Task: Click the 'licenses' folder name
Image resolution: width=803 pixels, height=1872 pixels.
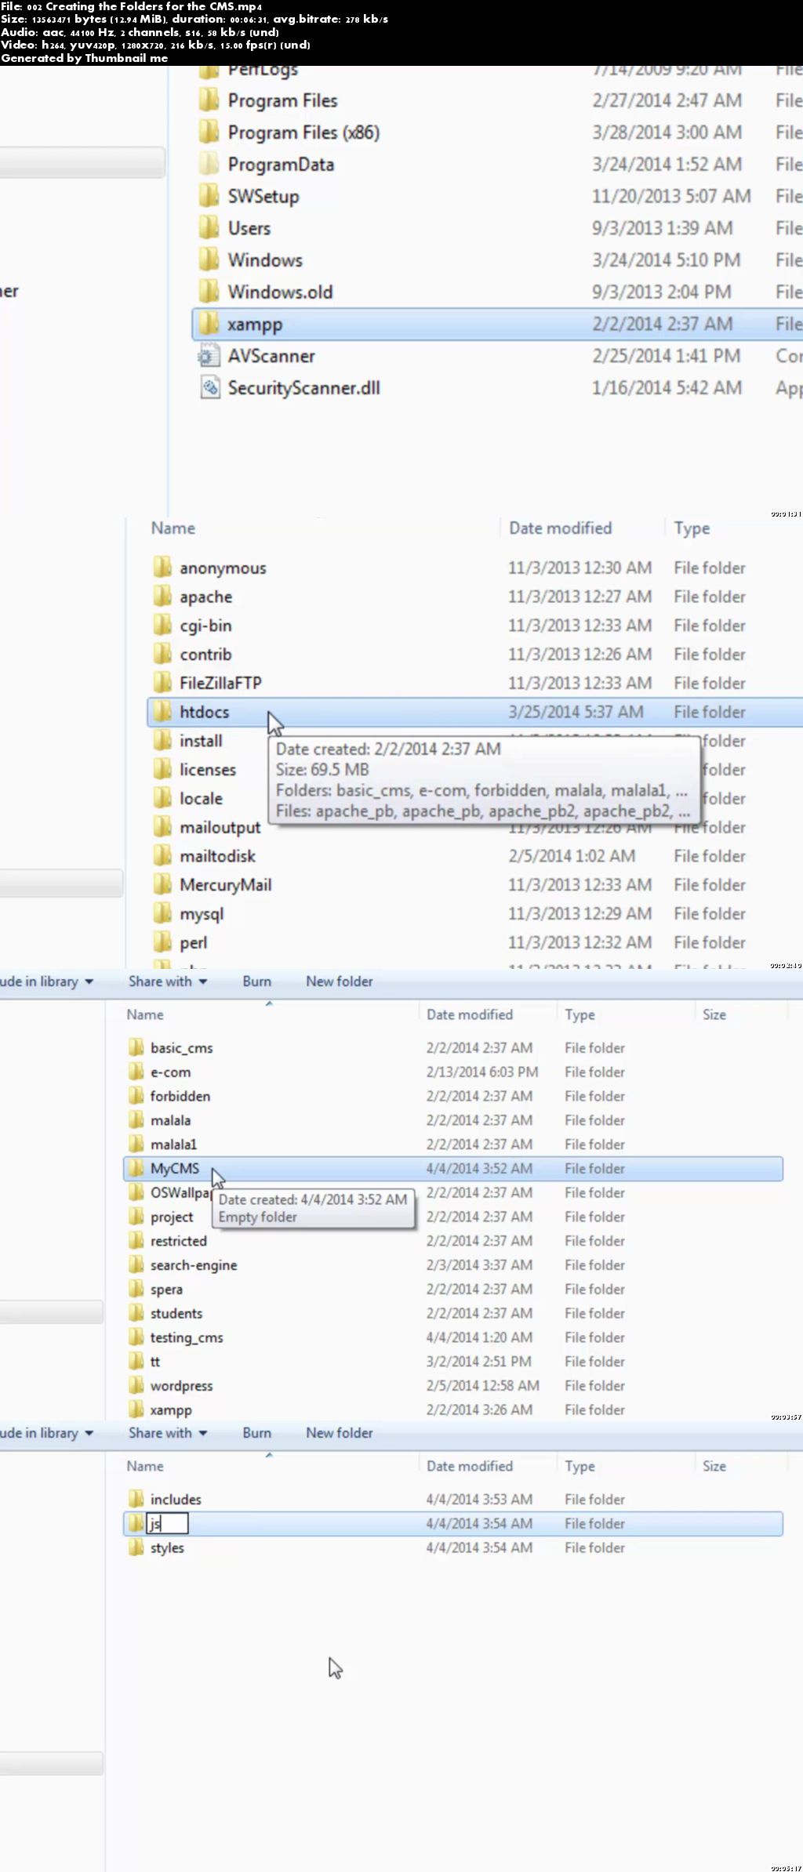Action: click(208, 770)
